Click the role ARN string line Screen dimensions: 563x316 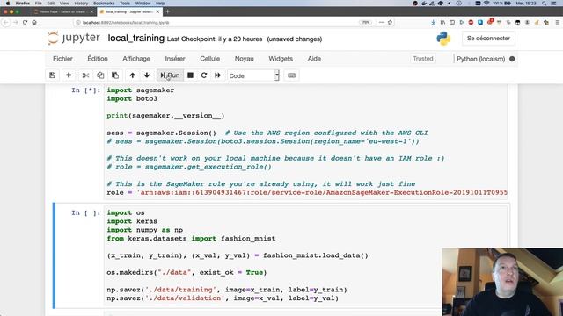pos(307,193)
